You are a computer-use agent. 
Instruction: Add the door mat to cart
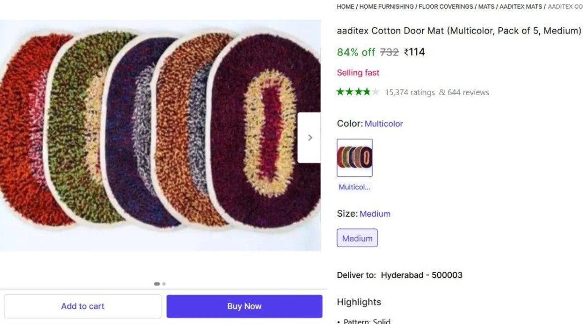pyautogui.click(x=83, y=306)
